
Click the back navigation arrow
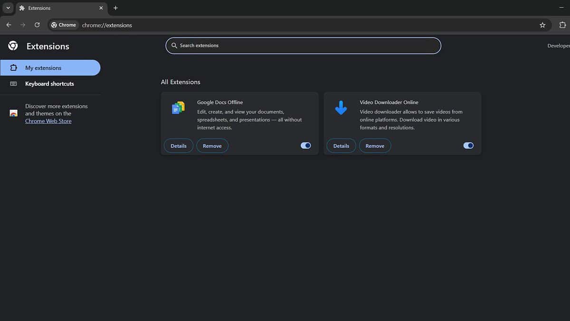pyautogui.click(x=9, y=25)
